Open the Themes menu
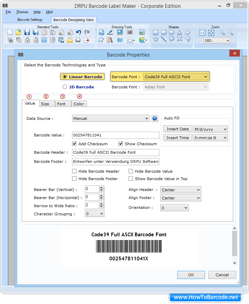 22,12
